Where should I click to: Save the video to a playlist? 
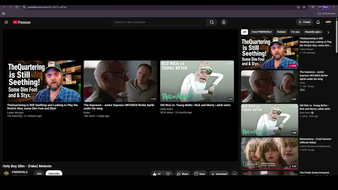pos(200,174)
